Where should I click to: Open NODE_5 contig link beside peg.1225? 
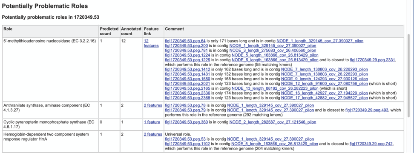click(275, 60)
